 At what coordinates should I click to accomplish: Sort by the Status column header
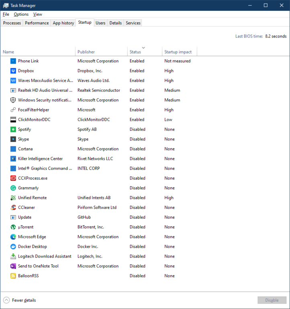[x=145, y=51]
